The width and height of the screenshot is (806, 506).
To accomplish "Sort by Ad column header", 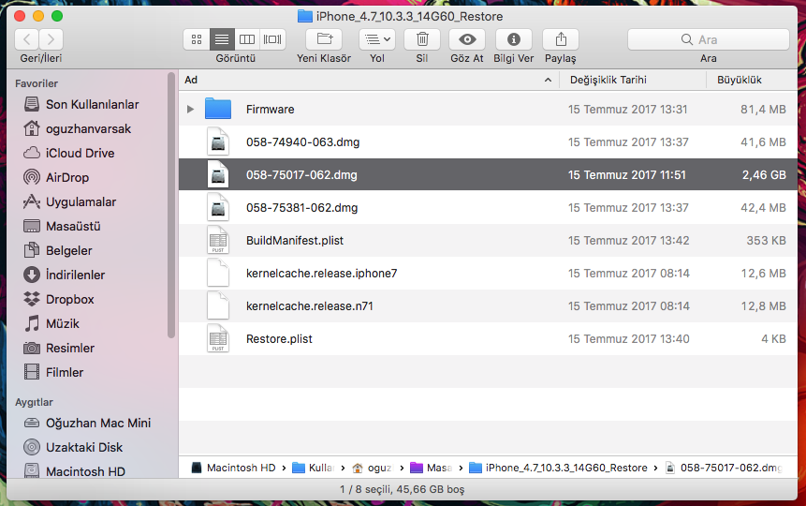I will pos(365,81).
